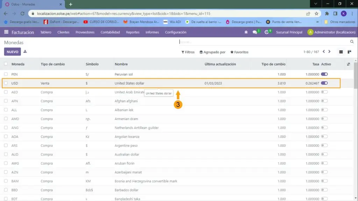
Task: Open the chat messages icon
Action: click(255, 32)
